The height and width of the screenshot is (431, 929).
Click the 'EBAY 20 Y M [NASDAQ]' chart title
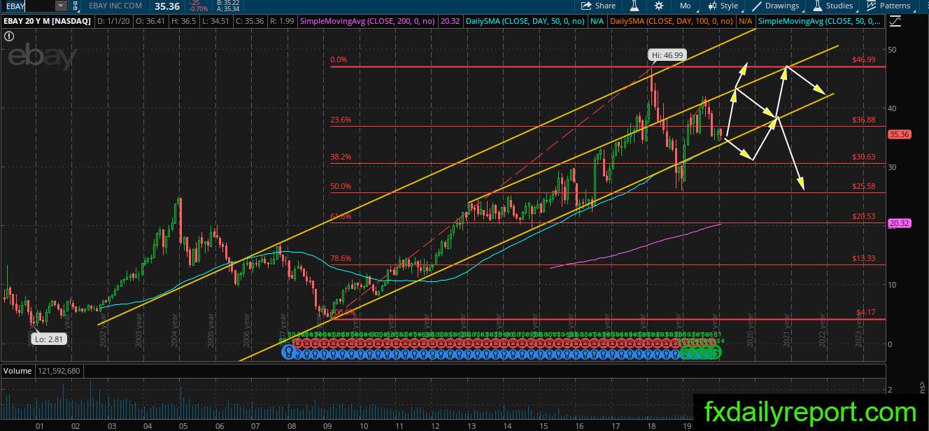point(46,21)
